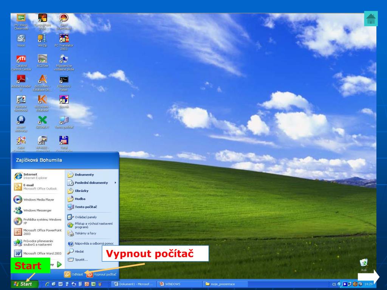This screenshot has height=290, width=387.
Task: Launch TurningPoint 2006 from the desktop
Action: 42,22
